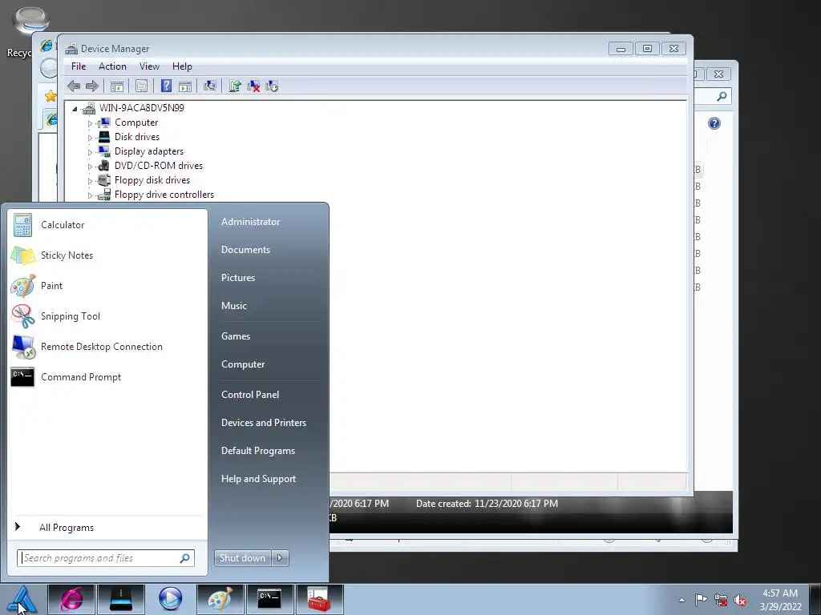Open Devices and Printers from Start menu

(x=263, y=423)
